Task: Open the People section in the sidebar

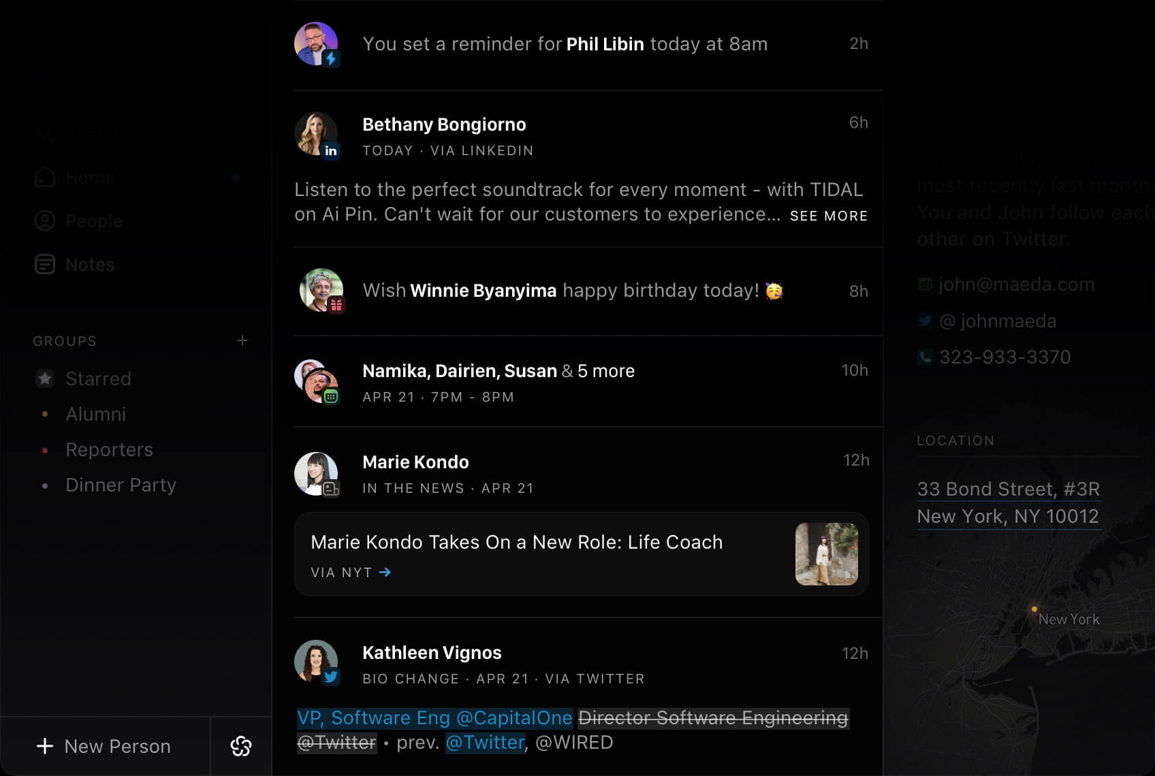Action: (x=93, y=221)
